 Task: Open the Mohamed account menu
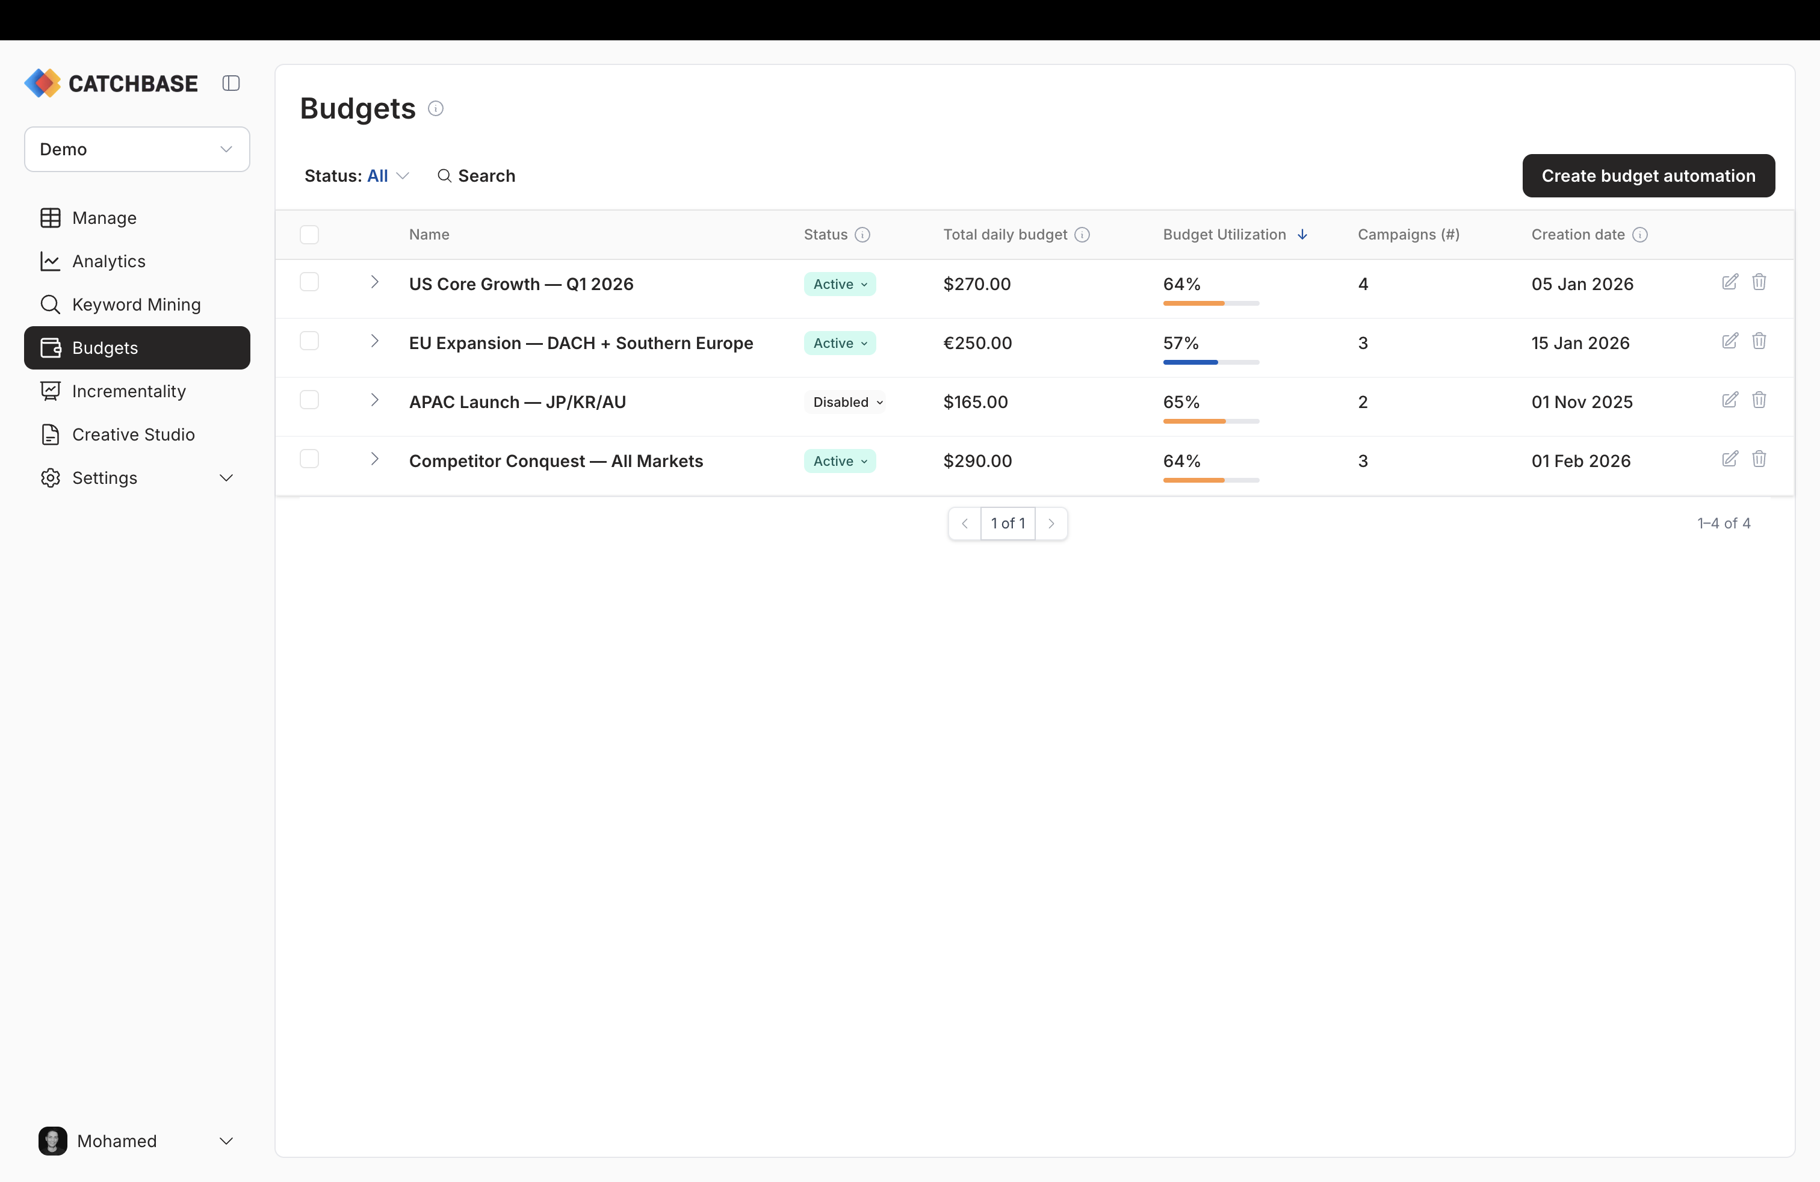pos(136,1140)
